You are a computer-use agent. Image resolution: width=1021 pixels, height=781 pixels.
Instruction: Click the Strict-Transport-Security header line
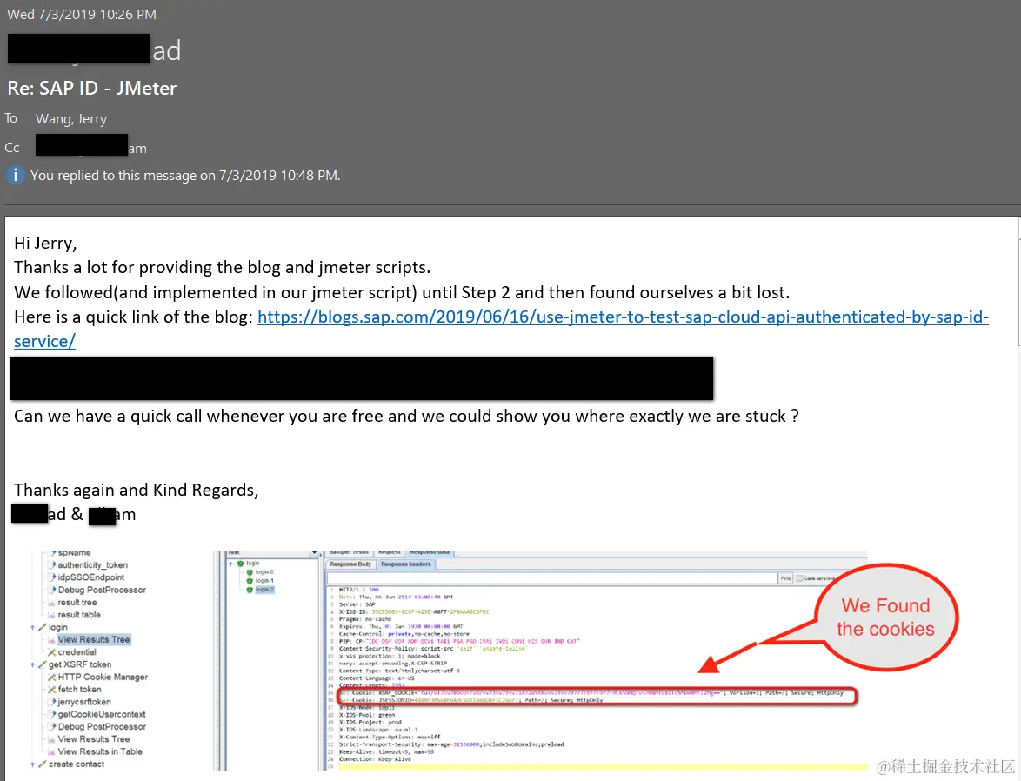point(450,744)
